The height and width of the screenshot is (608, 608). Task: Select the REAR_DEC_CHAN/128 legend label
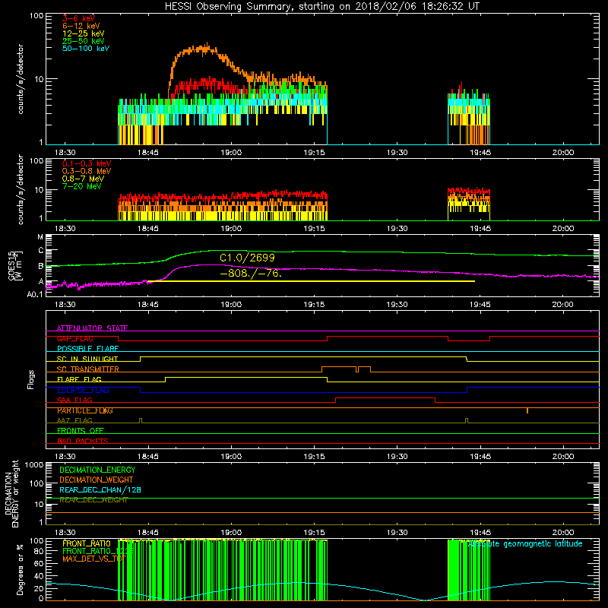click(x=100, y=489)
